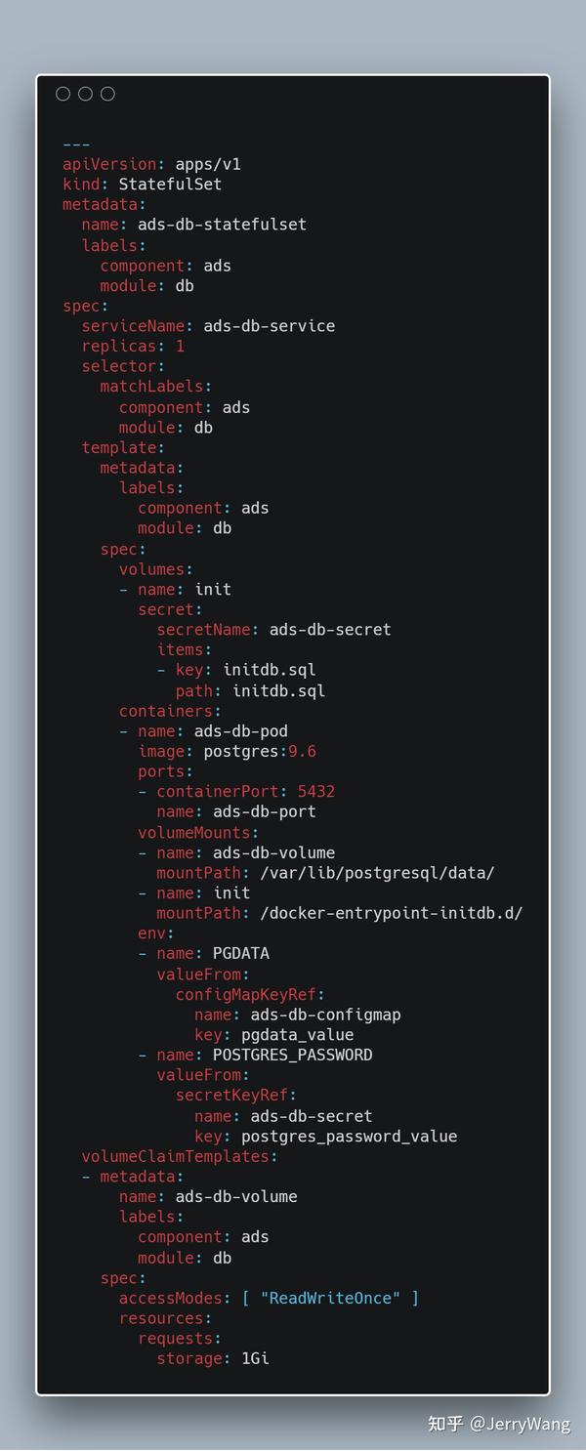Click the /docker-entrypoint-initdb.d/ mount path
The height and width of the screenshot is (1451, 586).
coord(392,913)
